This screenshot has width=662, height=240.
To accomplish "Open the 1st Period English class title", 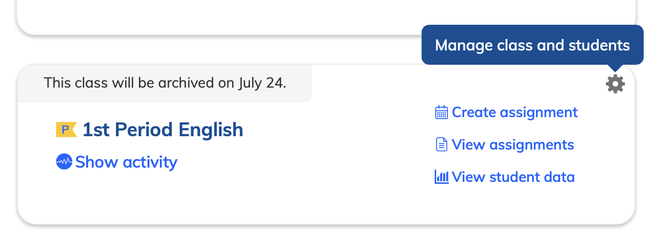I will (x=163, y=130).
